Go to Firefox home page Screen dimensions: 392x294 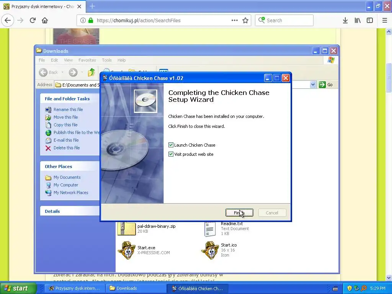(45, 20)
